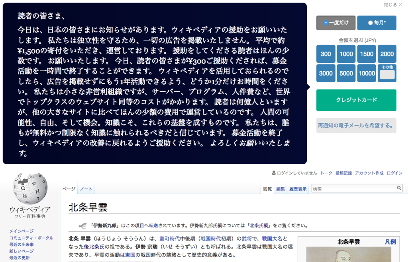Choose the 2000 yen amount
Image resolution: width=408 pixels, height=262 pixels.
(x=387, y=54)
